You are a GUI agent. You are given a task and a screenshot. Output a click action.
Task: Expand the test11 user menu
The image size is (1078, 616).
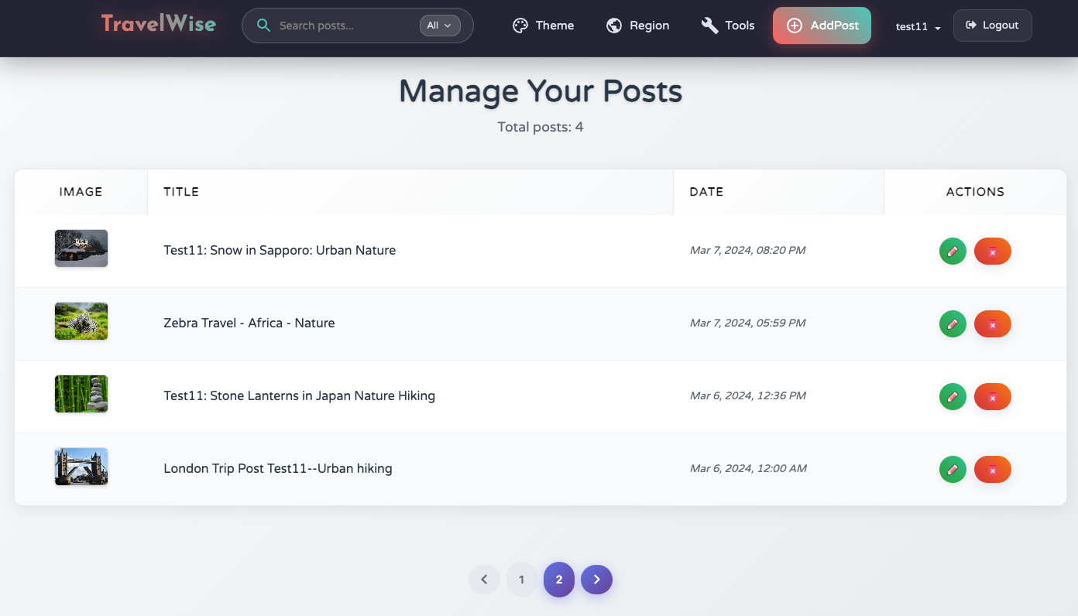(x=918, y=26)
